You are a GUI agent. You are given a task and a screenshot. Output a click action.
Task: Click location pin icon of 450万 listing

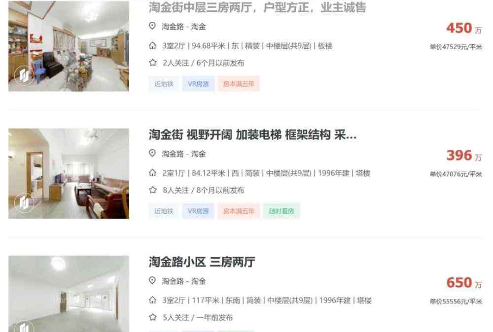(x=152, y=26)
